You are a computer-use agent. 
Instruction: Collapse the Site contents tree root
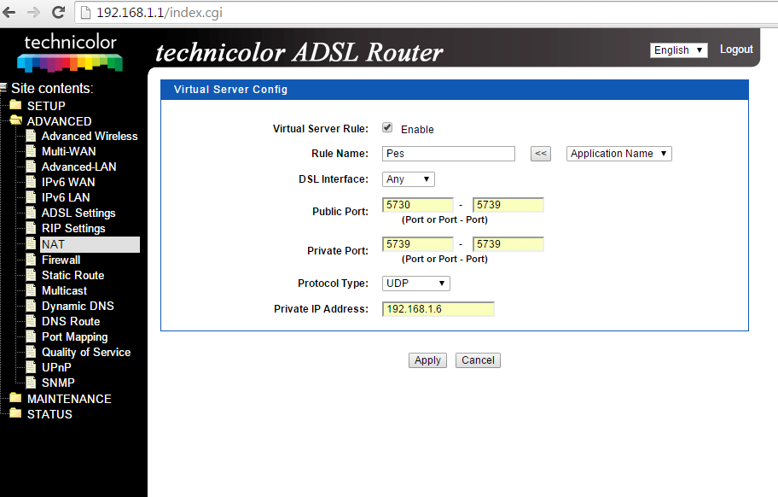[x=3, y=88]
